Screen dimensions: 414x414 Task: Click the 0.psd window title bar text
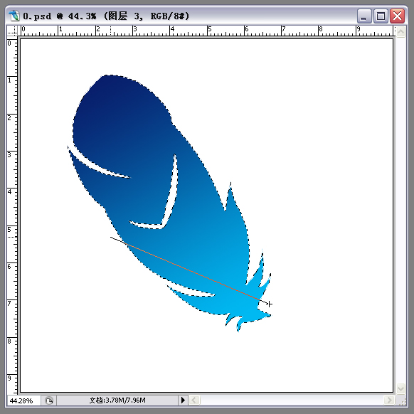click(x=106, y=16)
